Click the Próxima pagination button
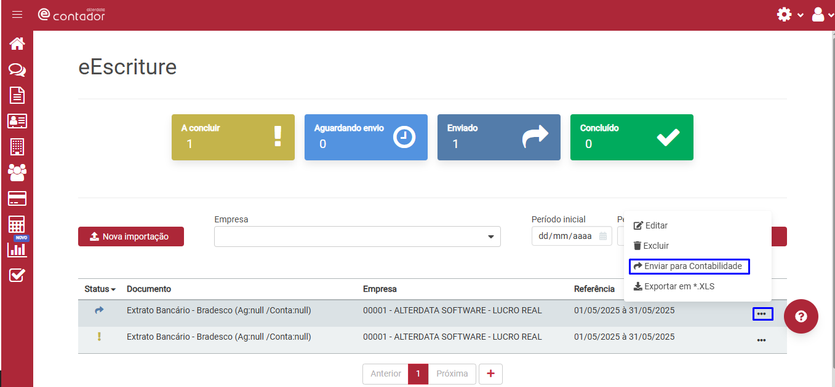835x387 pixels. [x=452, y=373]
